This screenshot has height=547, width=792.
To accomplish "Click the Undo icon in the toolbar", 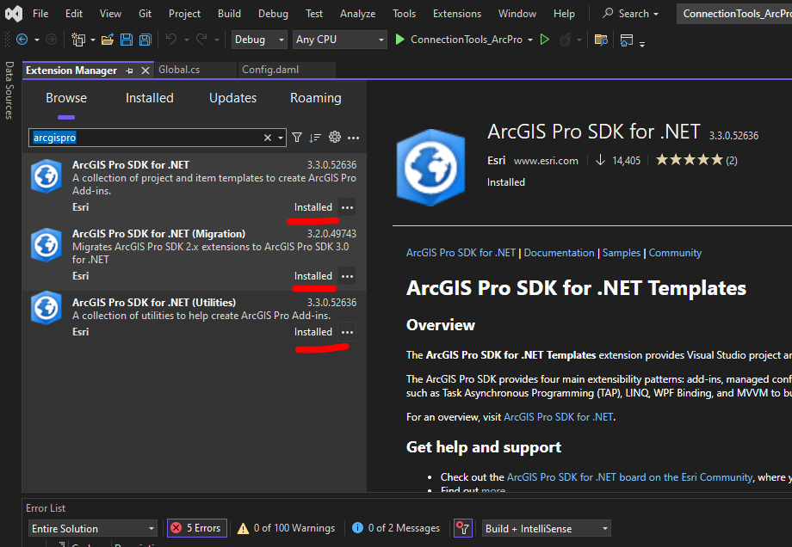I will pyautogui.click(x=171, y=40).
